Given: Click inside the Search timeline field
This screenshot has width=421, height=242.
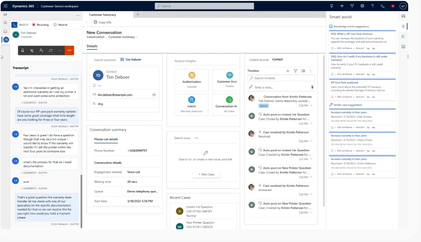Looking at the screenshot, I should point(281,78).
